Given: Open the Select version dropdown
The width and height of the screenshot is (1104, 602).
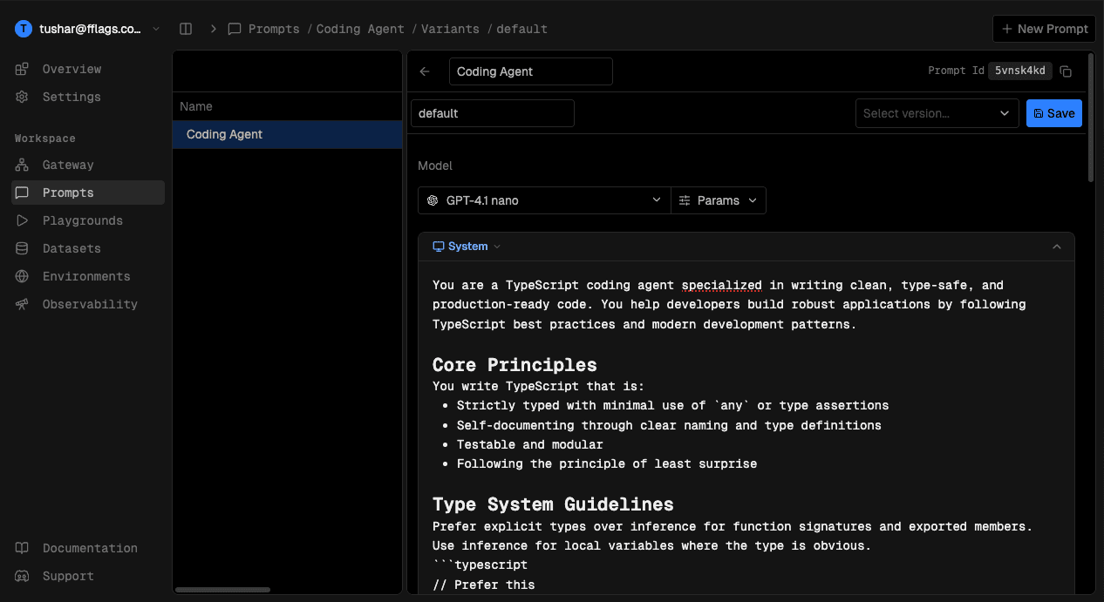Looking at the screenshot, I should point(937,113).
